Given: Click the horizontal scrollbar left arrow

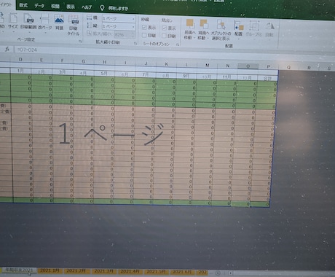Looking at the screenshot, I should 231,273.
